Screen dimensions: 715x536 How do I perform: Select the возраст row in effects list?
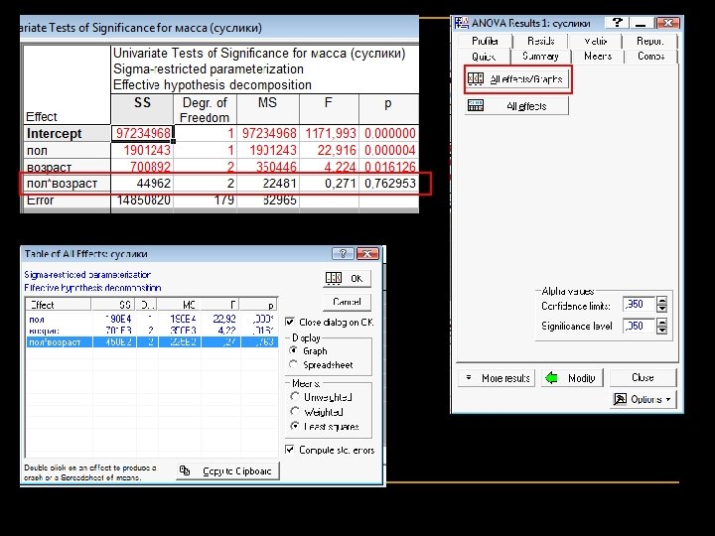(151, 331)
